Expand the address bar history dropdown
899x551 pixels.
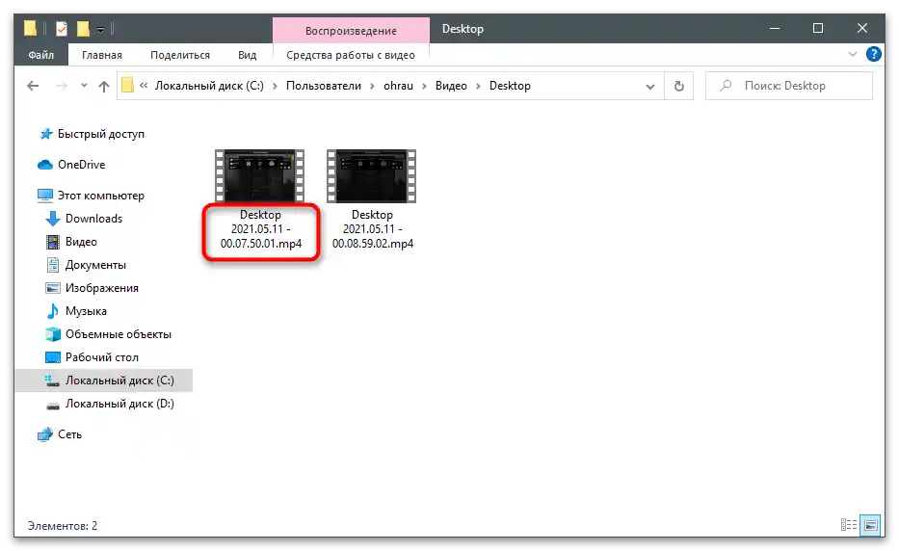point(650,86)
